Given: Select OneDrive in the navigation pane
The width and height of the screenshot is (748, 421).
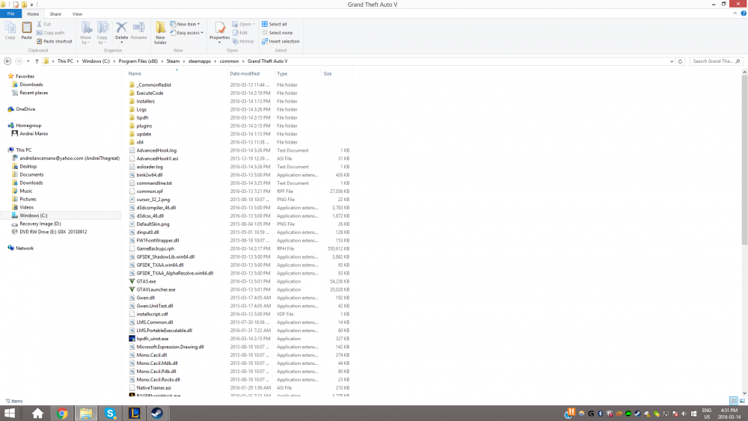Looking at the screenshot, I should (25, 109).
